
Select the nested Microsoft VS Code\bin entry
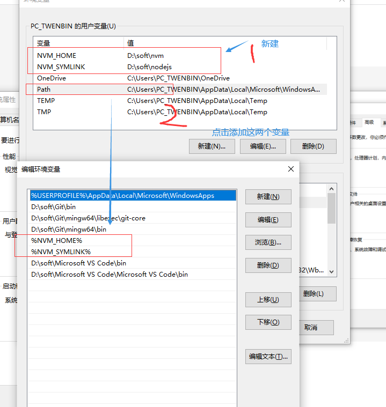(132, 275)
